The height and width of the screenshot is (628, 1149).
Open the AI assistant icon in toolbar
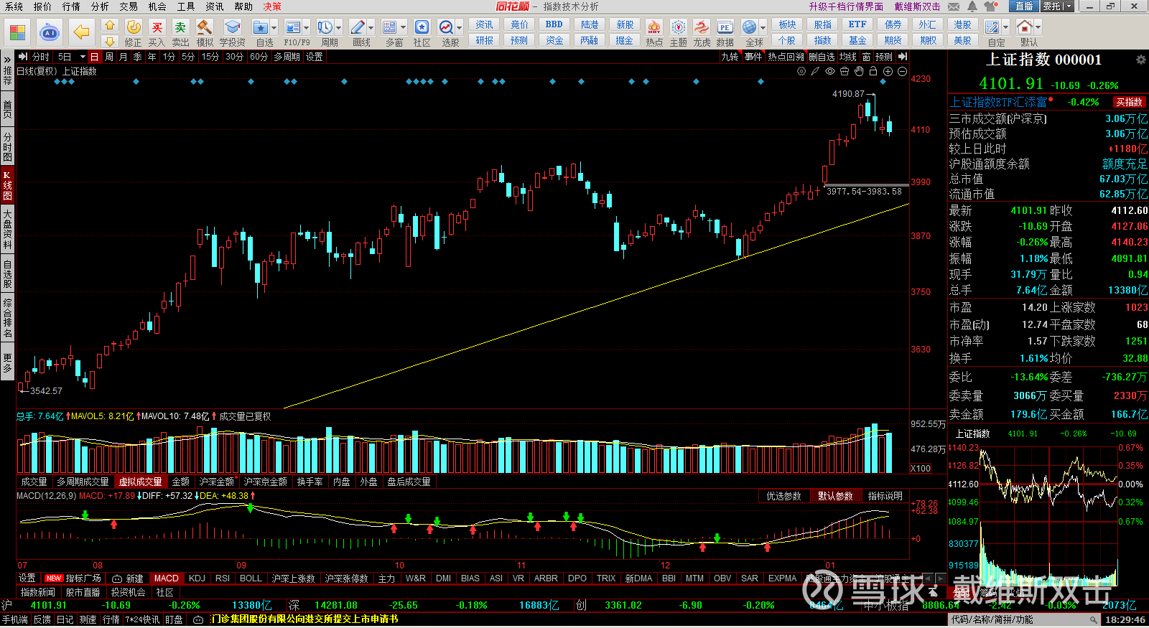tap(50, 32)
